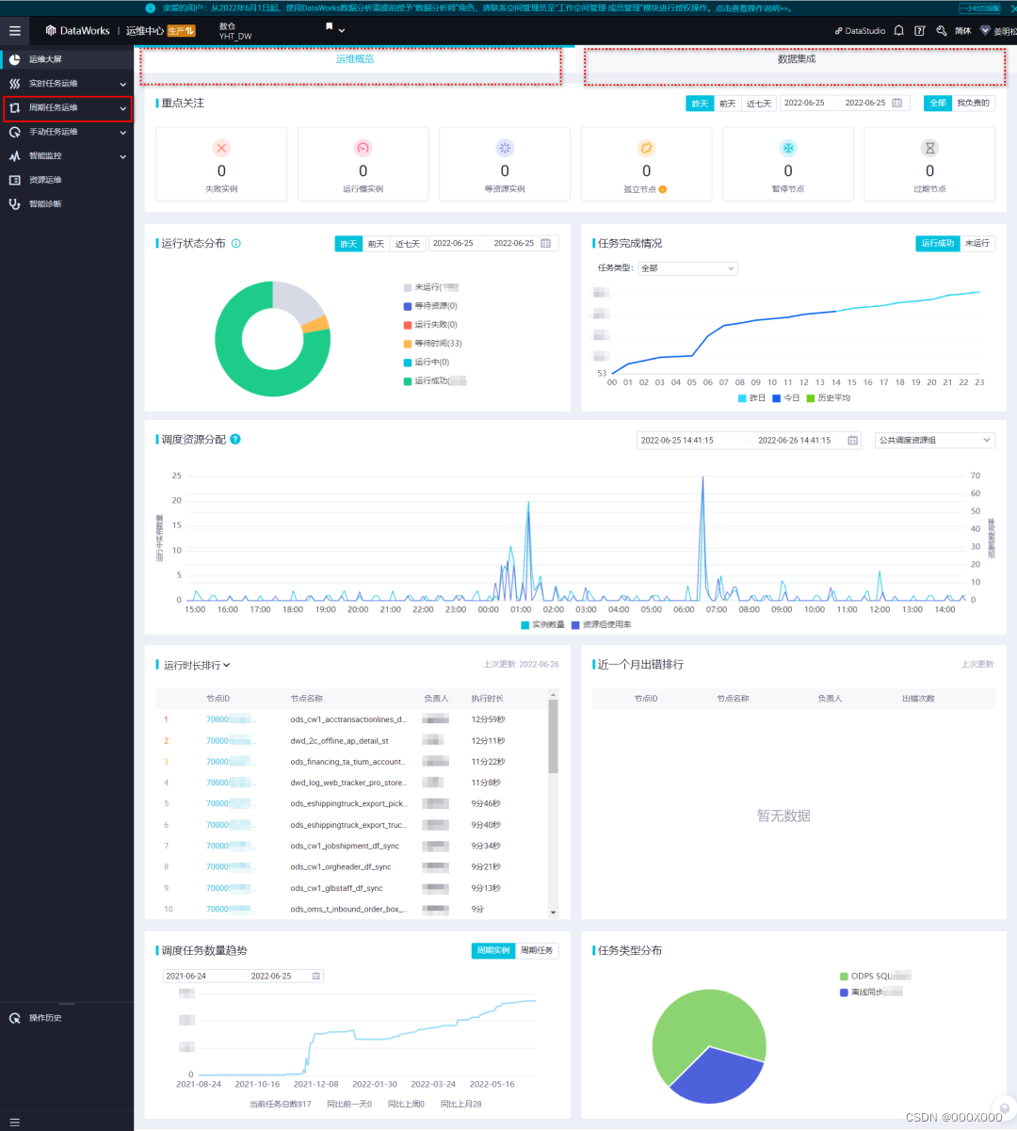Select 全部 filter in 重点关注
Image resolution: width=1017 pixels, height=1131 pixels.
[x=938, y=103]
